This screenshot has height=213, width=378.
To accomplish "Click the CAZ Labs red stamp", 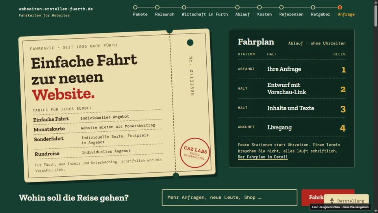I will coord(195,153).
